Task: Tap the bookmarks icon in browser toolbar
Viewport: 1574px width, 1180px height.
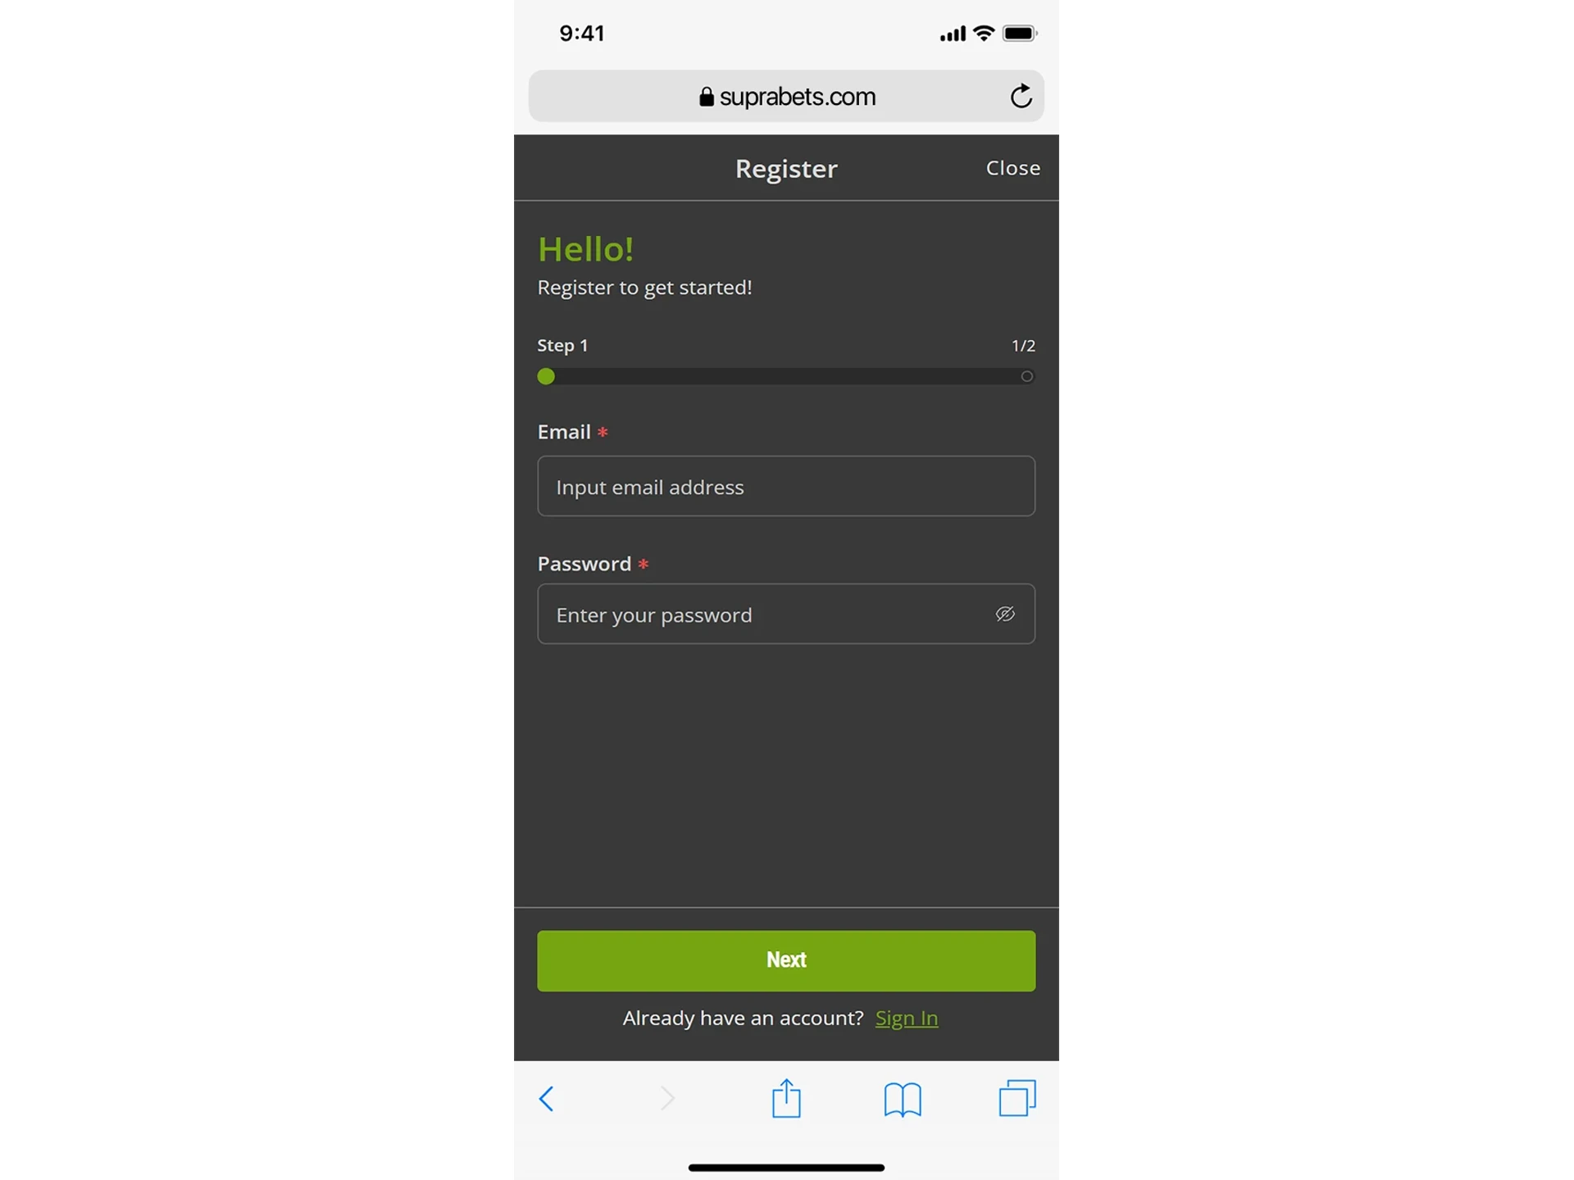Action: [901, 1098]
